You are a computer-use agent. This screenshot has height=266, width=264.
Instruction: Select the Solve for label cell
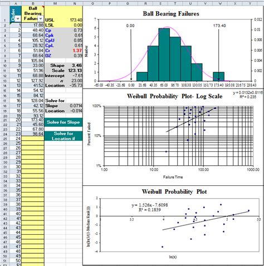click(55, 101)
